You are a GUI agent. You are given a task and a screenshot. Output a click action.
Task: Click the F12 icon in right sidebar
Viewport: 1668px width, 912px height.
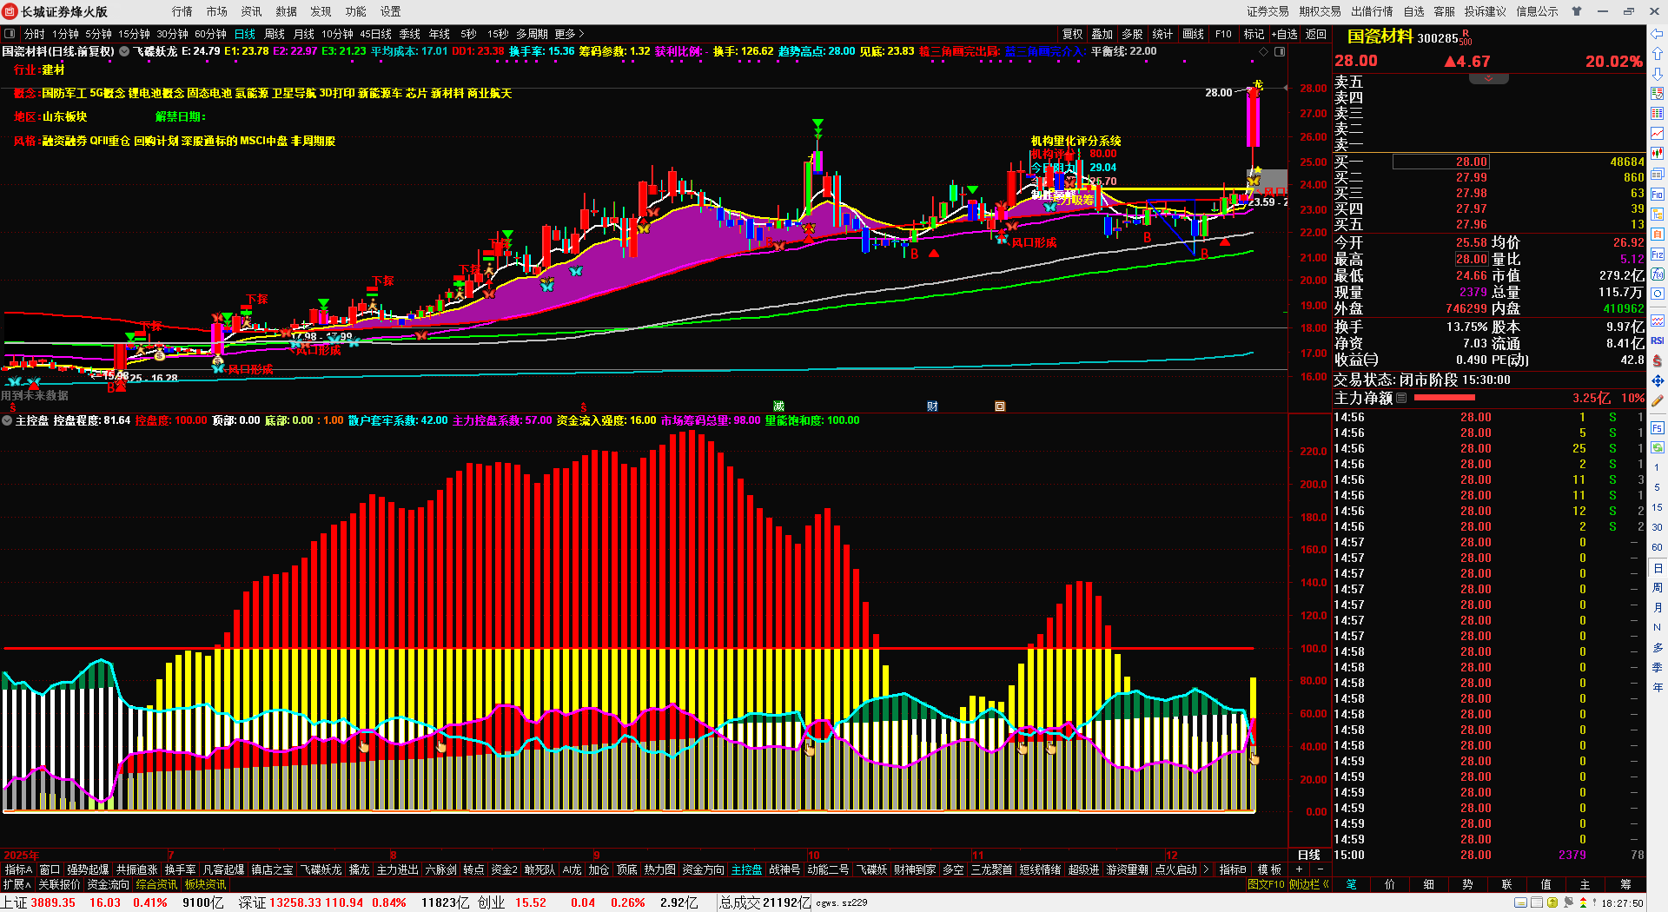(x=1658, y=254)
